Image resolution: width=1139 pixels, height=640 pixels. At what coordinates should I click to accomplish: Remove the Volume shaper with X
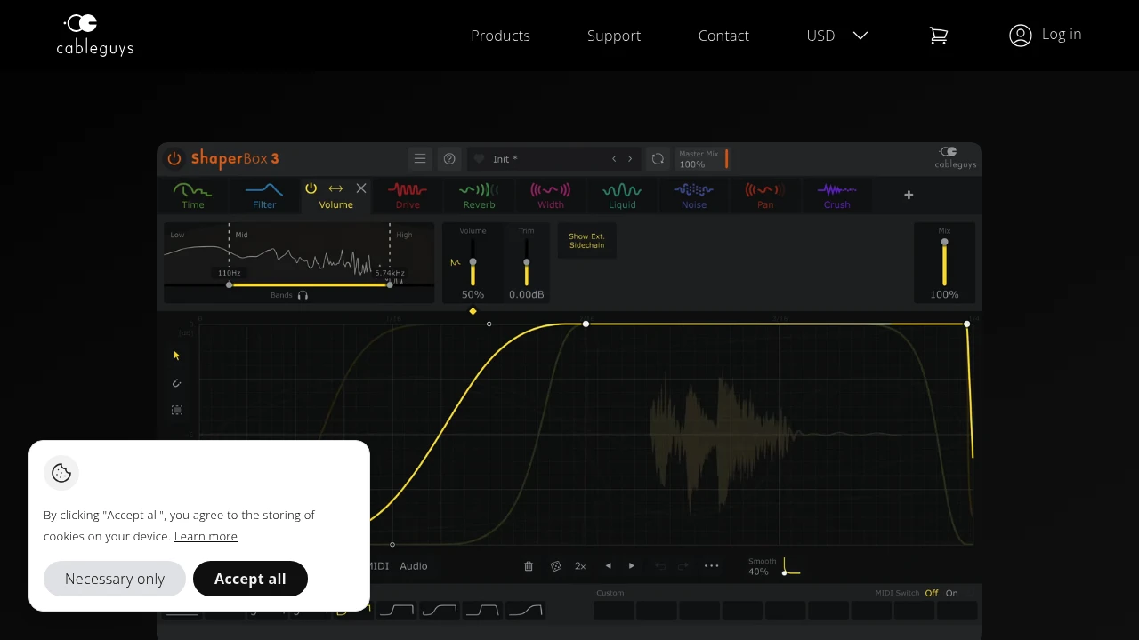pyautogui.click(x=361, y=188)
